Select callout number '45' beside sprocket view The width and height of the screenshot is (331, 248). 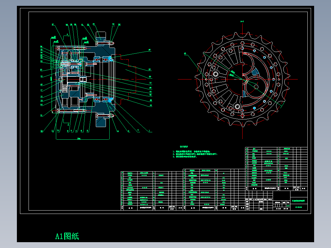(185, 54)
